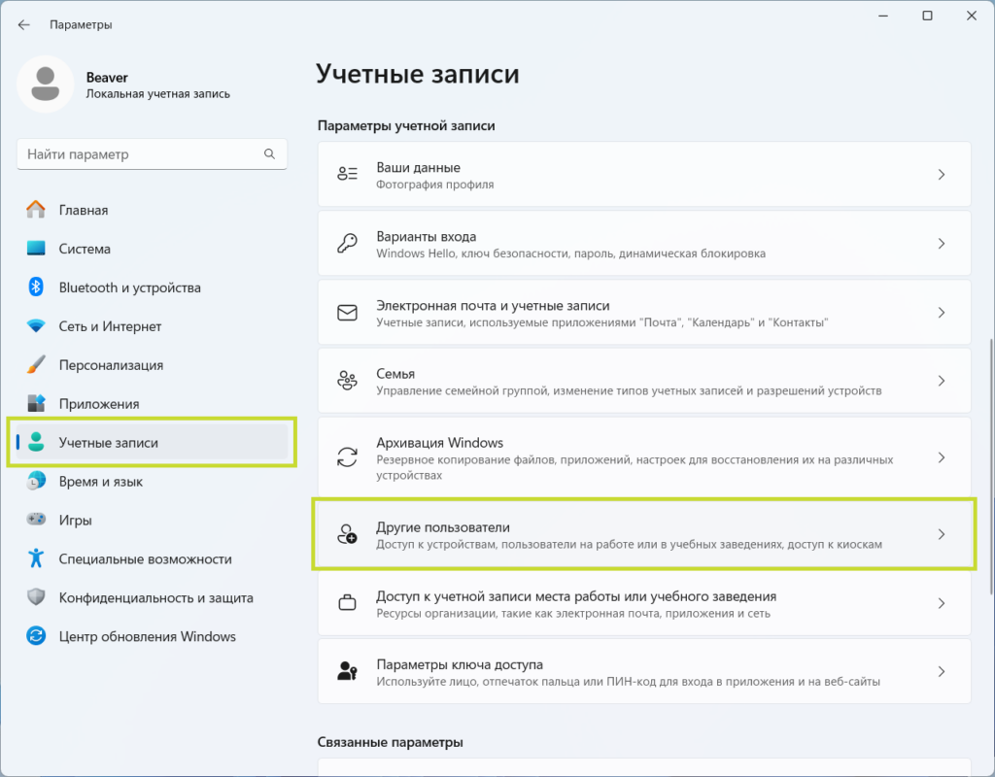Screen dimensions: 995x777
Task: Click the Учетные записи page title
Action: tap(418, 74)
